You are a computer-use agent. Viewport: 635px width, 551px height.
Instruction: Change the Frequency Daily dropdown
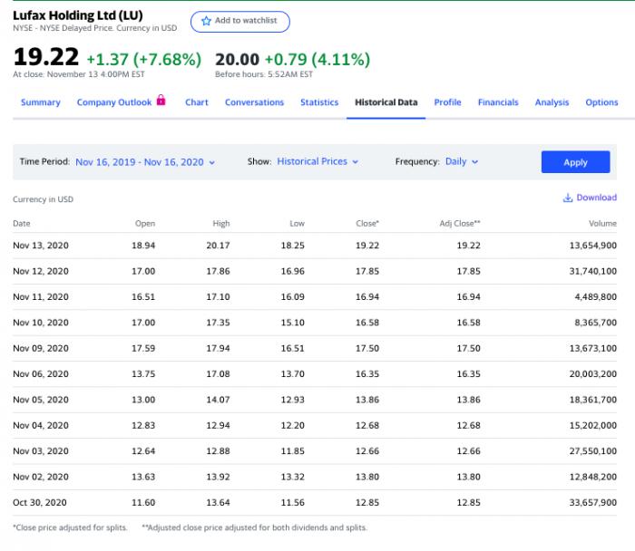tap(462, 162)
